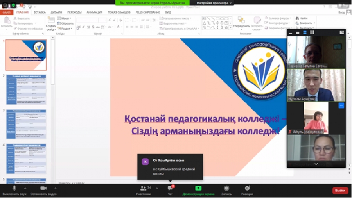Increase font size icon
The image size is (352, 198).
110,20
